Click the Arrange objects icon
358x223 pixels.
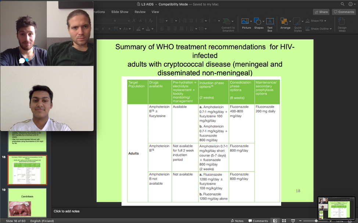coord(285,23)
